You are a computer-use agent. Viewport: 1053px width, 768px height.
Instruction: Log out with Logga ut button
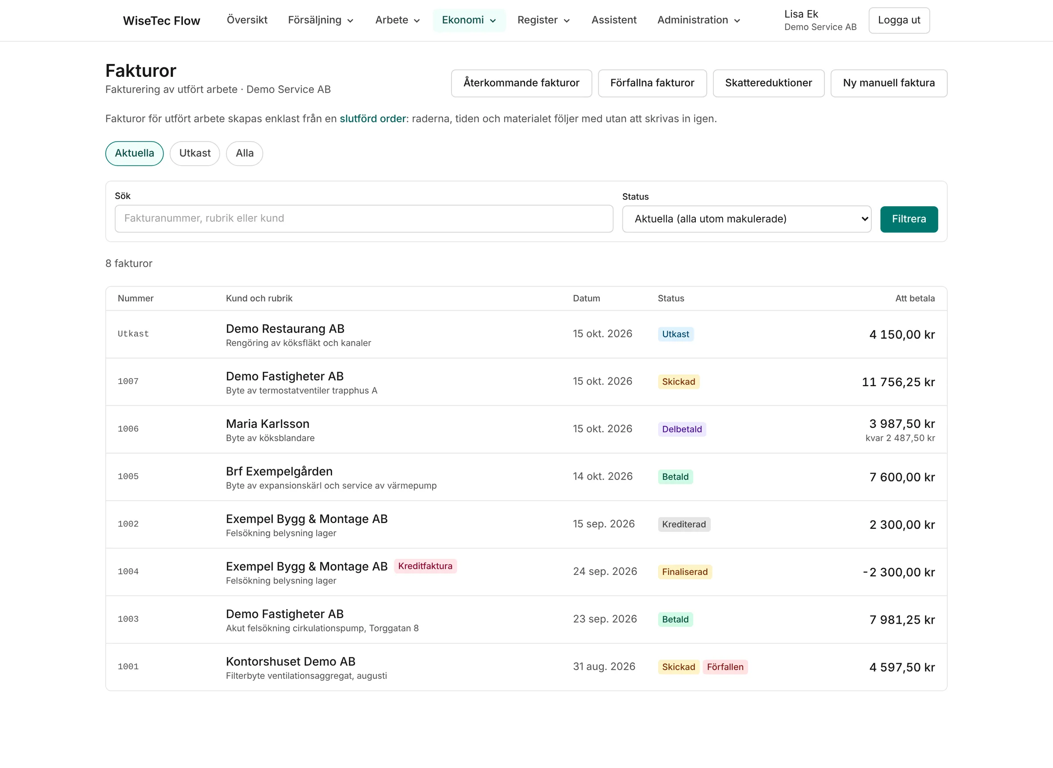point(899,21)
